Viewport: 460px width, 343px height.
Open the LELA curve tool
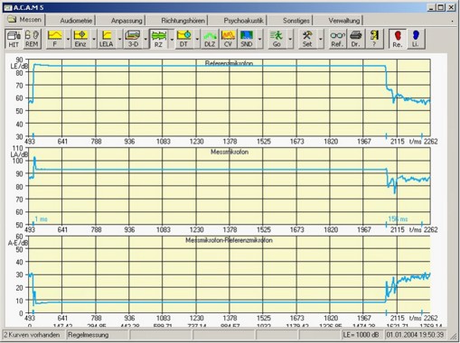point(107,39)
